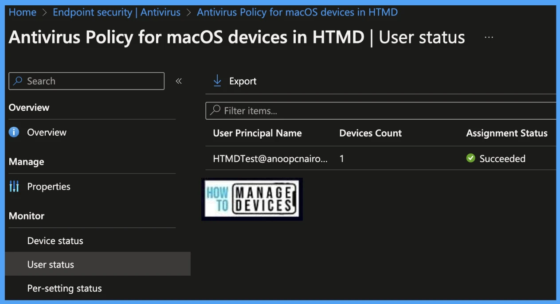The image size is (560, 304).
Task: Click the Succeeded status text
Action: 502,159
